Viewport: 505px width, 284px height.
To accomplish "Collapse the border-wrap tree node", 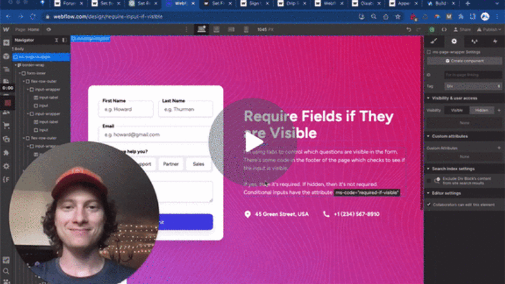I will pos(16,65).
